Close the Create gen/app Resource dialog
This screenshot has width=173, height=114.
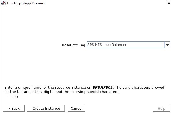(169, 3)
